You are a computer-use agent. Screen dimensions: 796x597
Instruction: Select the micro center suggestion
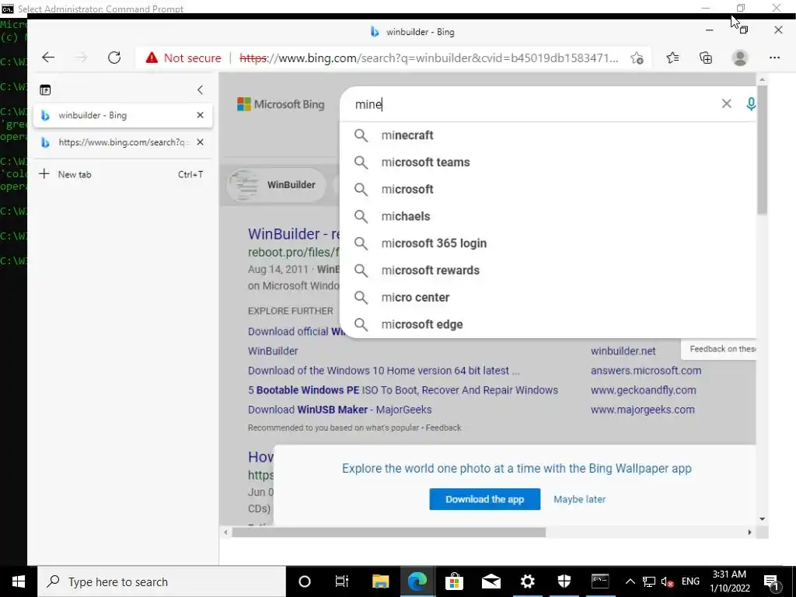pos(548,297)
